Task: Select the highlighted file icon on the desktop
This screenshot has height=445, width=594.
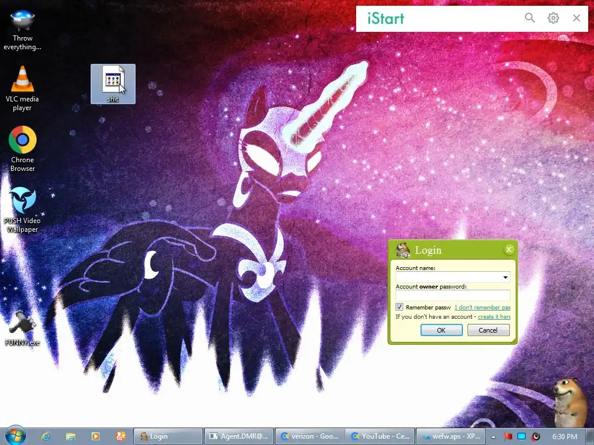Action: click(113, 84)
